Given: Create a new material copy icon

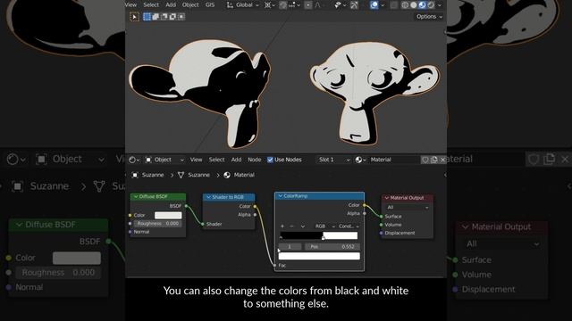Looking at the screenshot, I should point(434,160).
